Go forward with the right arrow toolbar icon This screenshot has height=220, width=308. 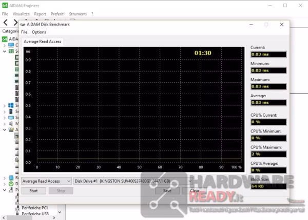click(x=15, y=23)
